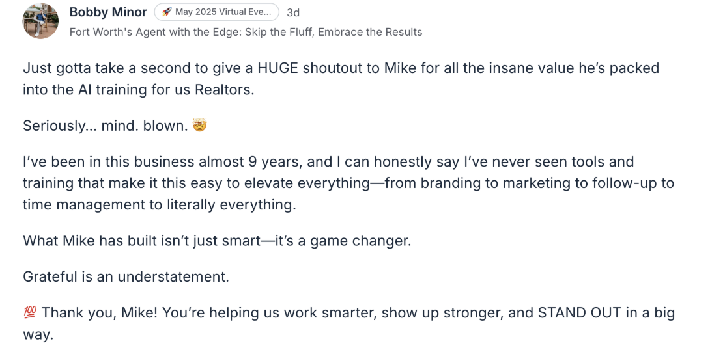Click the Thank you, Mike! text
710x350 pixels.
[98, 313]
